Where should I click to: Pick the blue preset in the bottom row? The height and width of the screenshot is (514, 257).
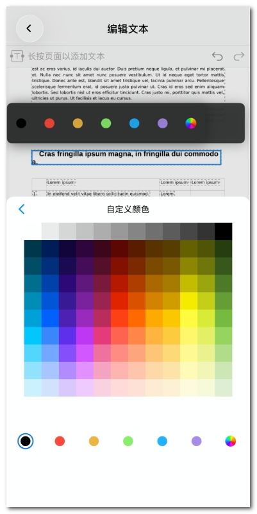point(162,441)
